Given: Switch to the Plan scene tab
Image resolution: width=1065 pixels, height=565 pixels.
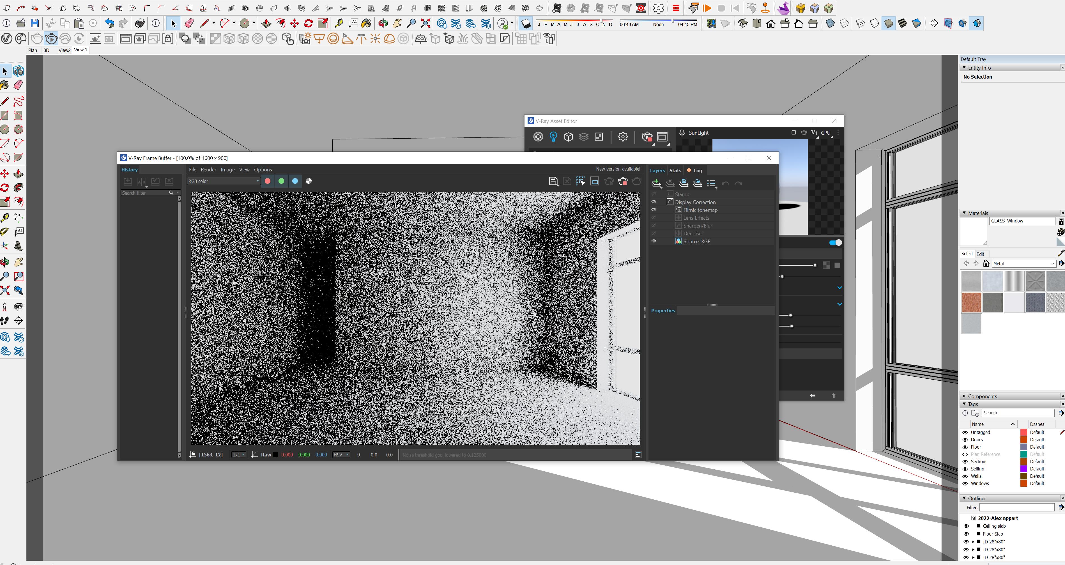Looking at the screenshot, I should point(33,50).
